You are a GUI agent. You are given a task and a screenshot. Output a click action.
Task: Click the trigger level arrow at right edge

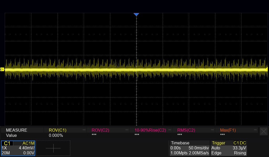tap(267, 69)
